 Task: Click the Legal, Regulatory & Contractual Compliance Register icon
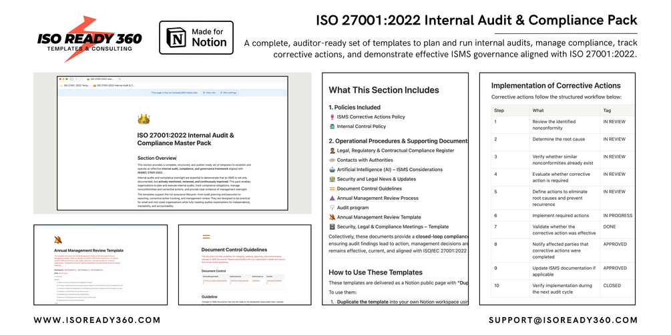click(x=332, y=151)
